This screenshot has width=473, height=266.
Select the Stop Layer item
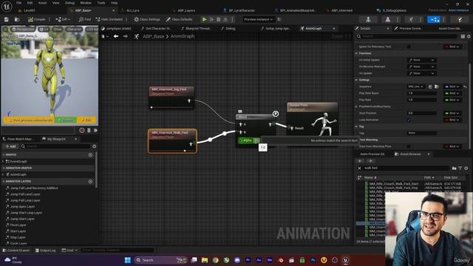coord(18,237)
